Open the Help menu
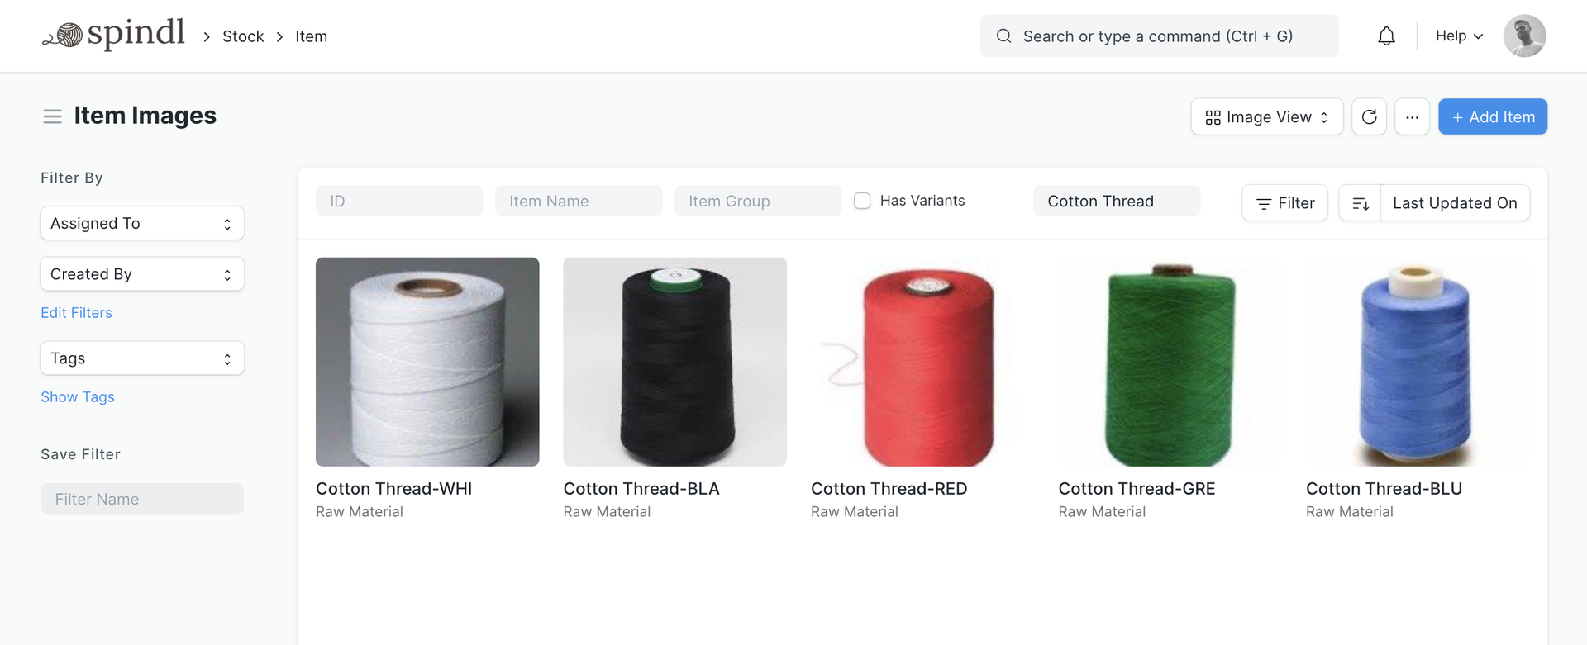 (1457, 36)
